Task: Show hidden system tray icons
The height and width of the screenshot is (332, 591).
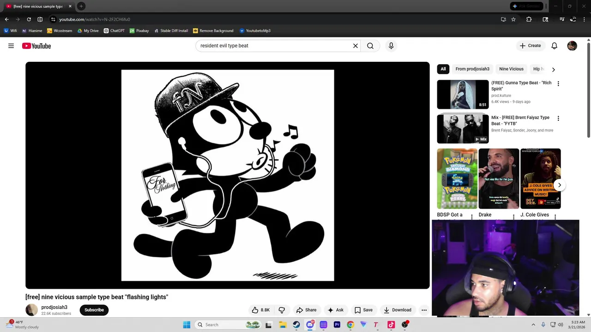Action: [x=533, y=325]
